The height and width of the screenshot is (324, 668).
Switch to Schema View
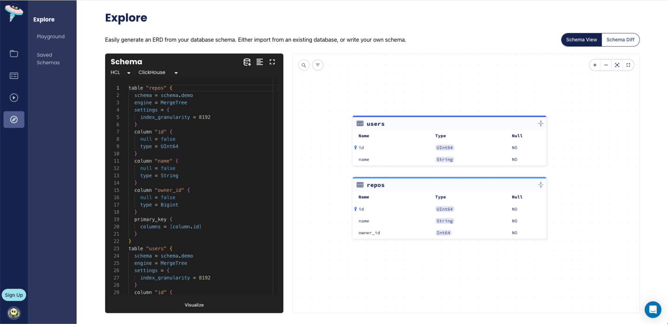[581, 40]
